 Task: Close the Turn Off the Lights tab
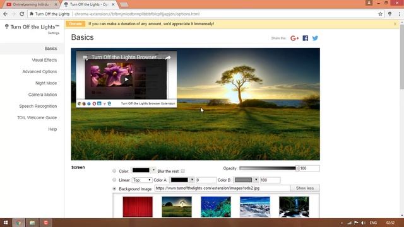point(113,4)
